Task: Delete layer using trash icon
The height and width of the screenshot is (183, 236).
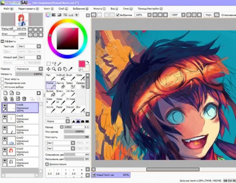Action: (24, 98)
